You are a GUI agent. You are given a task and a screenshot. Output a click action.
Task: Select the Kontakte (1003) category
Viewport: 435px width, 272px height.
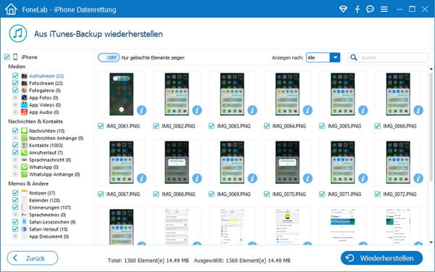tap(46, 145)
